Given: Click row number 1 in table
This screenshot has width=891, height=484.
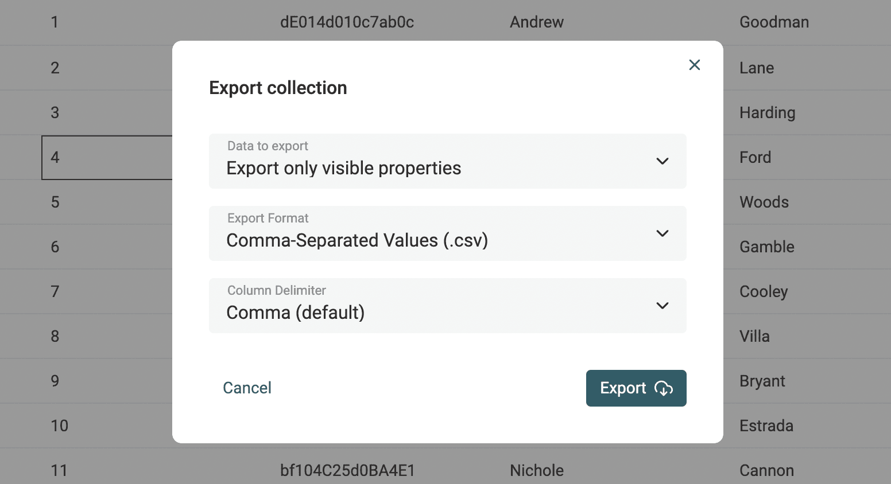Looking at the screenshot, I should [55, 22].
